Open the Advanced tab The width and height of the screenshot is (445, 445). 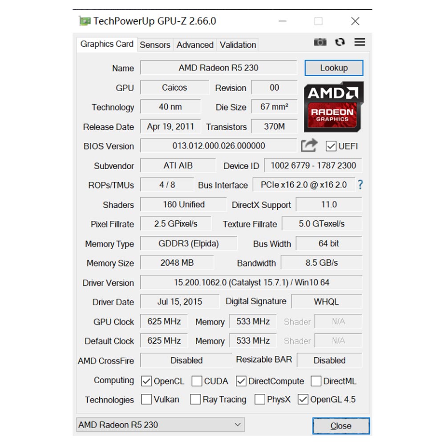click(195, 45)
